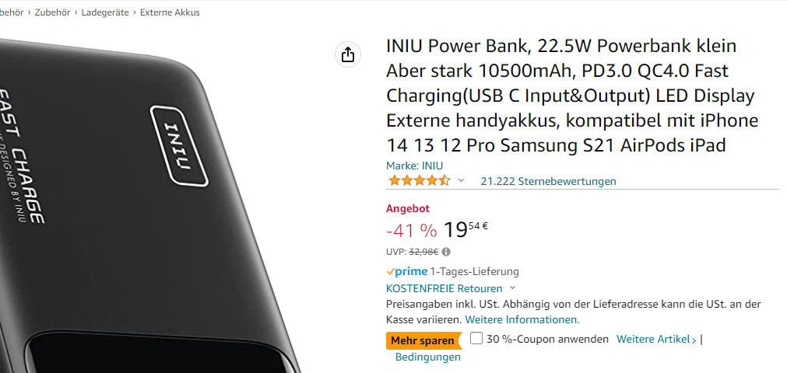
Task: Enable the 30 %-Coupon anwenden checkbox
Action: click(x=476, y=338)
